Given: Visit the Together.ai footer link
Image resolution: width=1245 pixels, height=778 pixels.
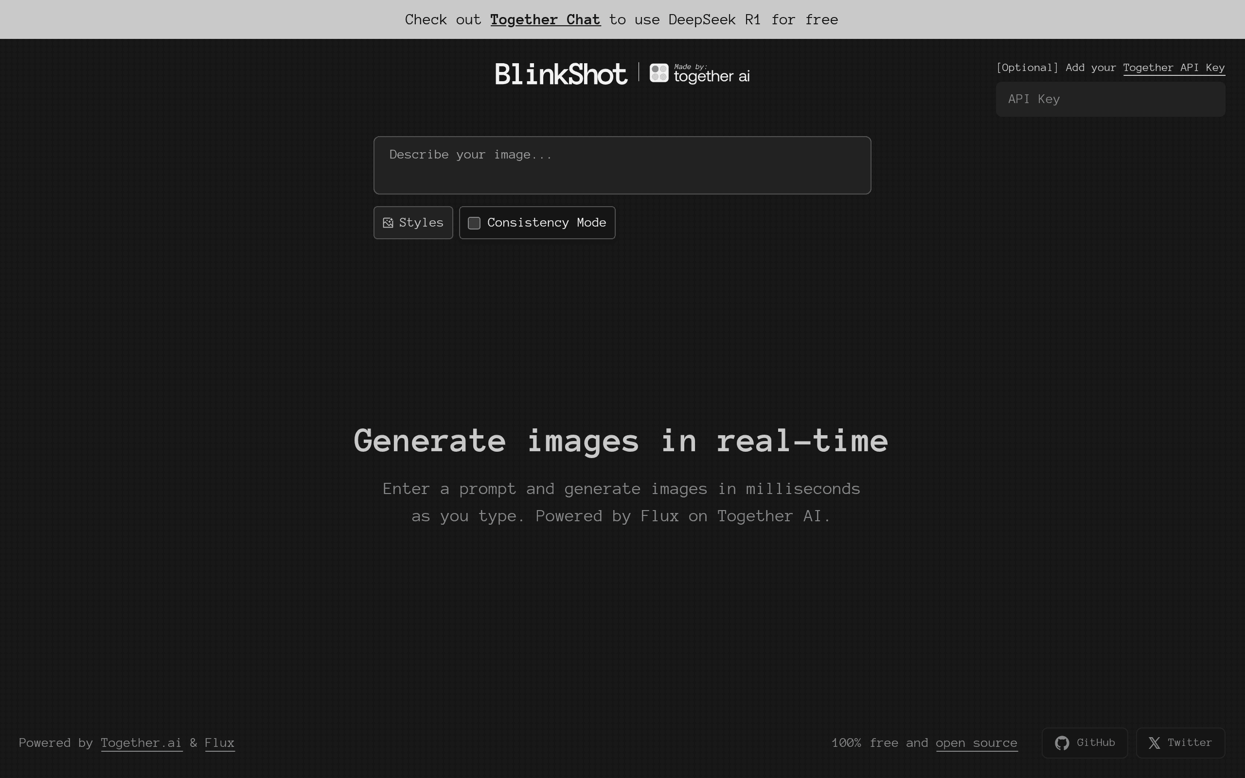Looking at the screenshot, I should pyautogui.click(x=142, y=743).
